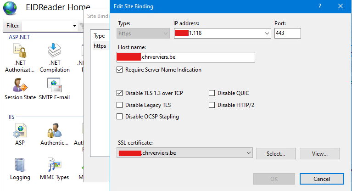
Task: Click the Host name label
Action: pos(132,47)
